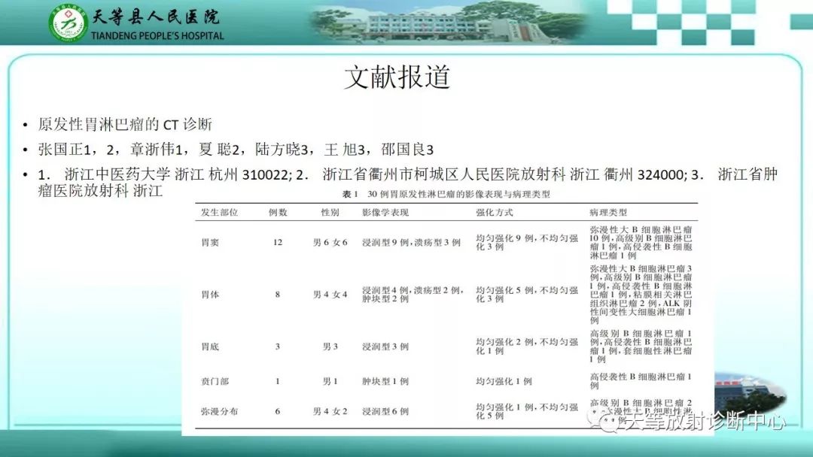
Task: Click the 均匀强化 1 例 cell in 贲门部 row
Action: (504, 381)
